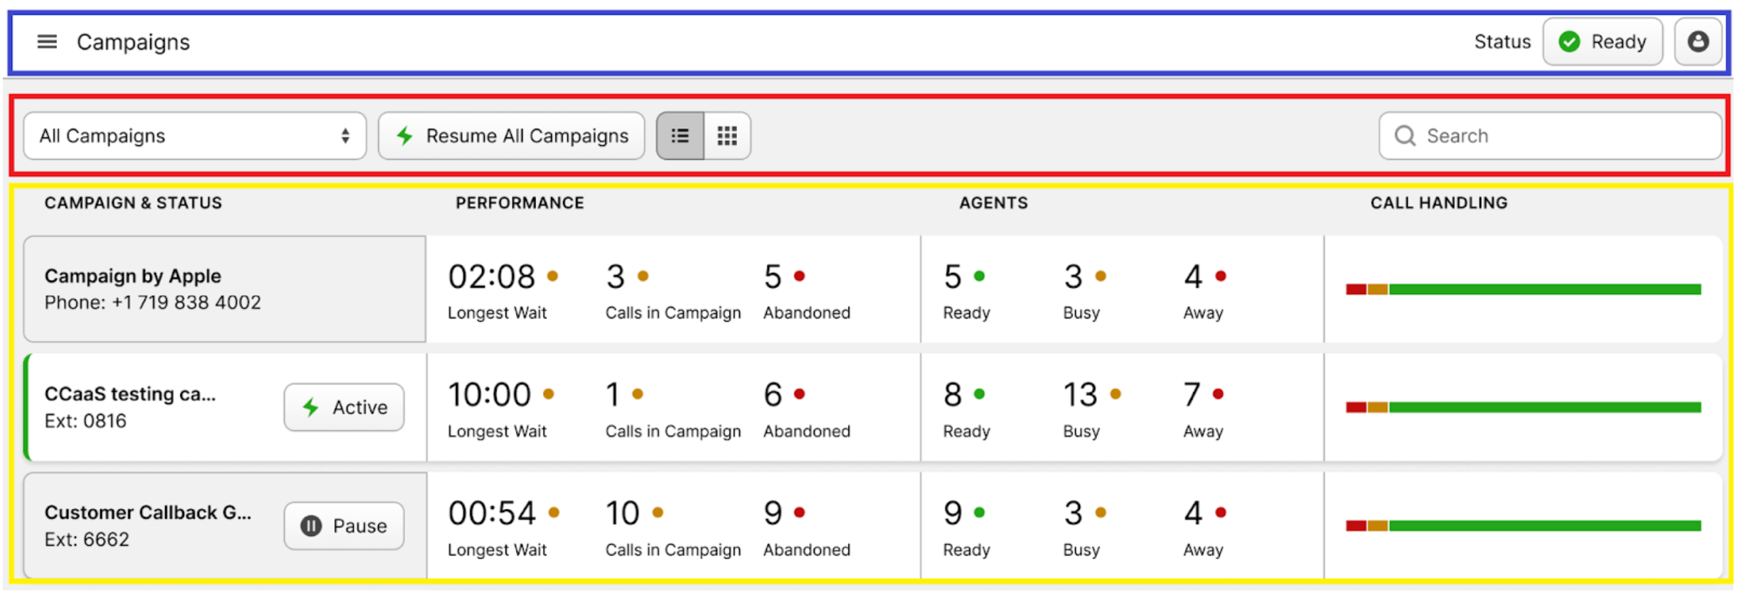
Task: Click the search magnifier icon
Action: point(1404,136)
